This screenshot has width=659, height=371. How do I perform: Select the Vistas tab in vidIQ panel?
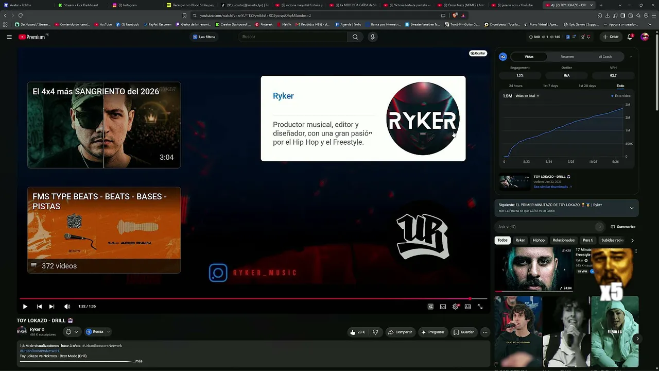[529, 57]
